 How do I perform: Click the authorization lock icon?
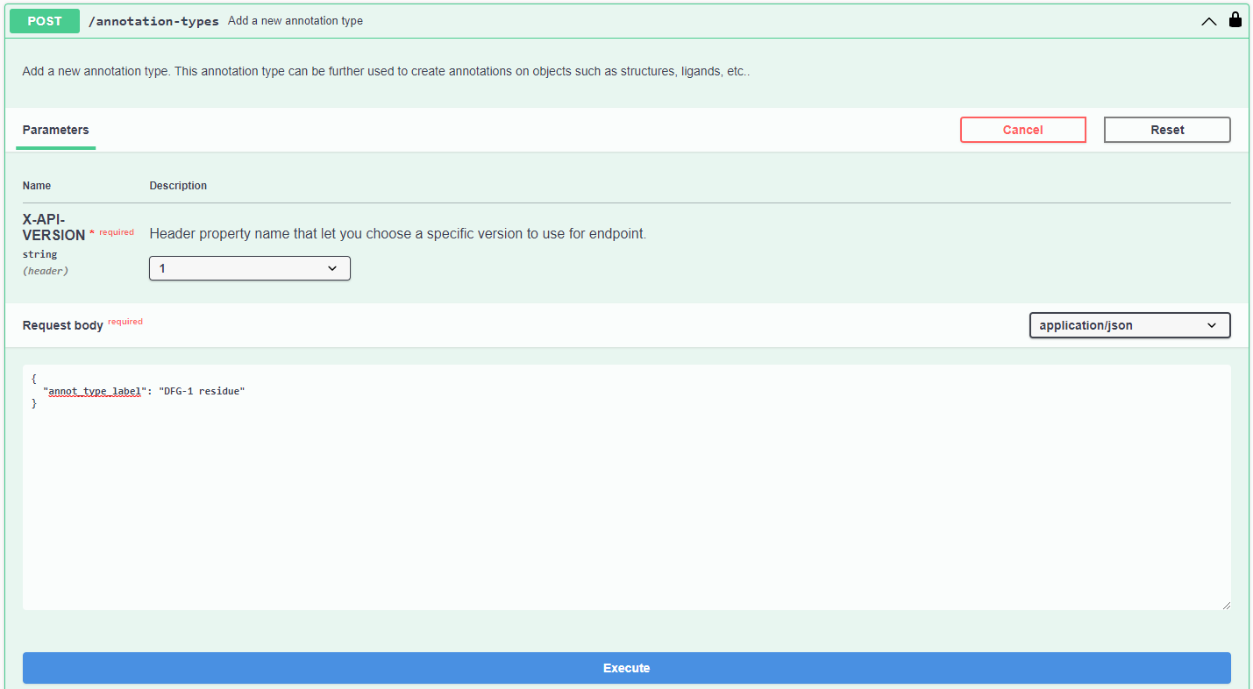tap(1235, 19)
